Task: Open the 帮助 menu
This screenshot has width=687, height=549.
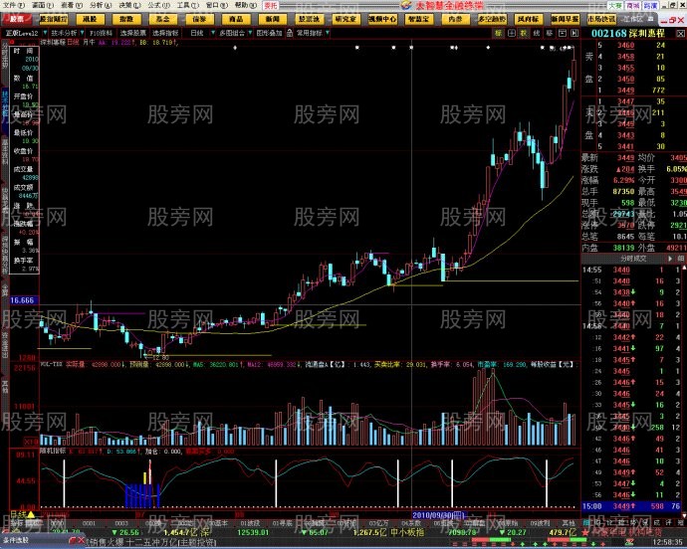Action: click(245, 5)
